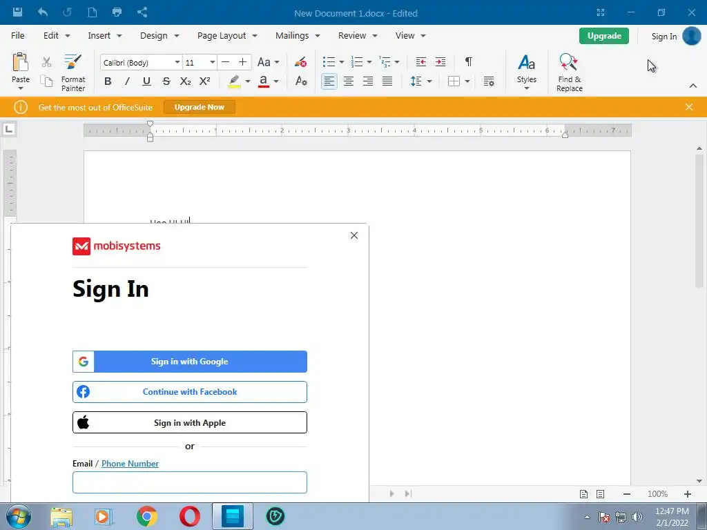
Task: Set Justify paragraph alignment
Action: pos(387,81)
